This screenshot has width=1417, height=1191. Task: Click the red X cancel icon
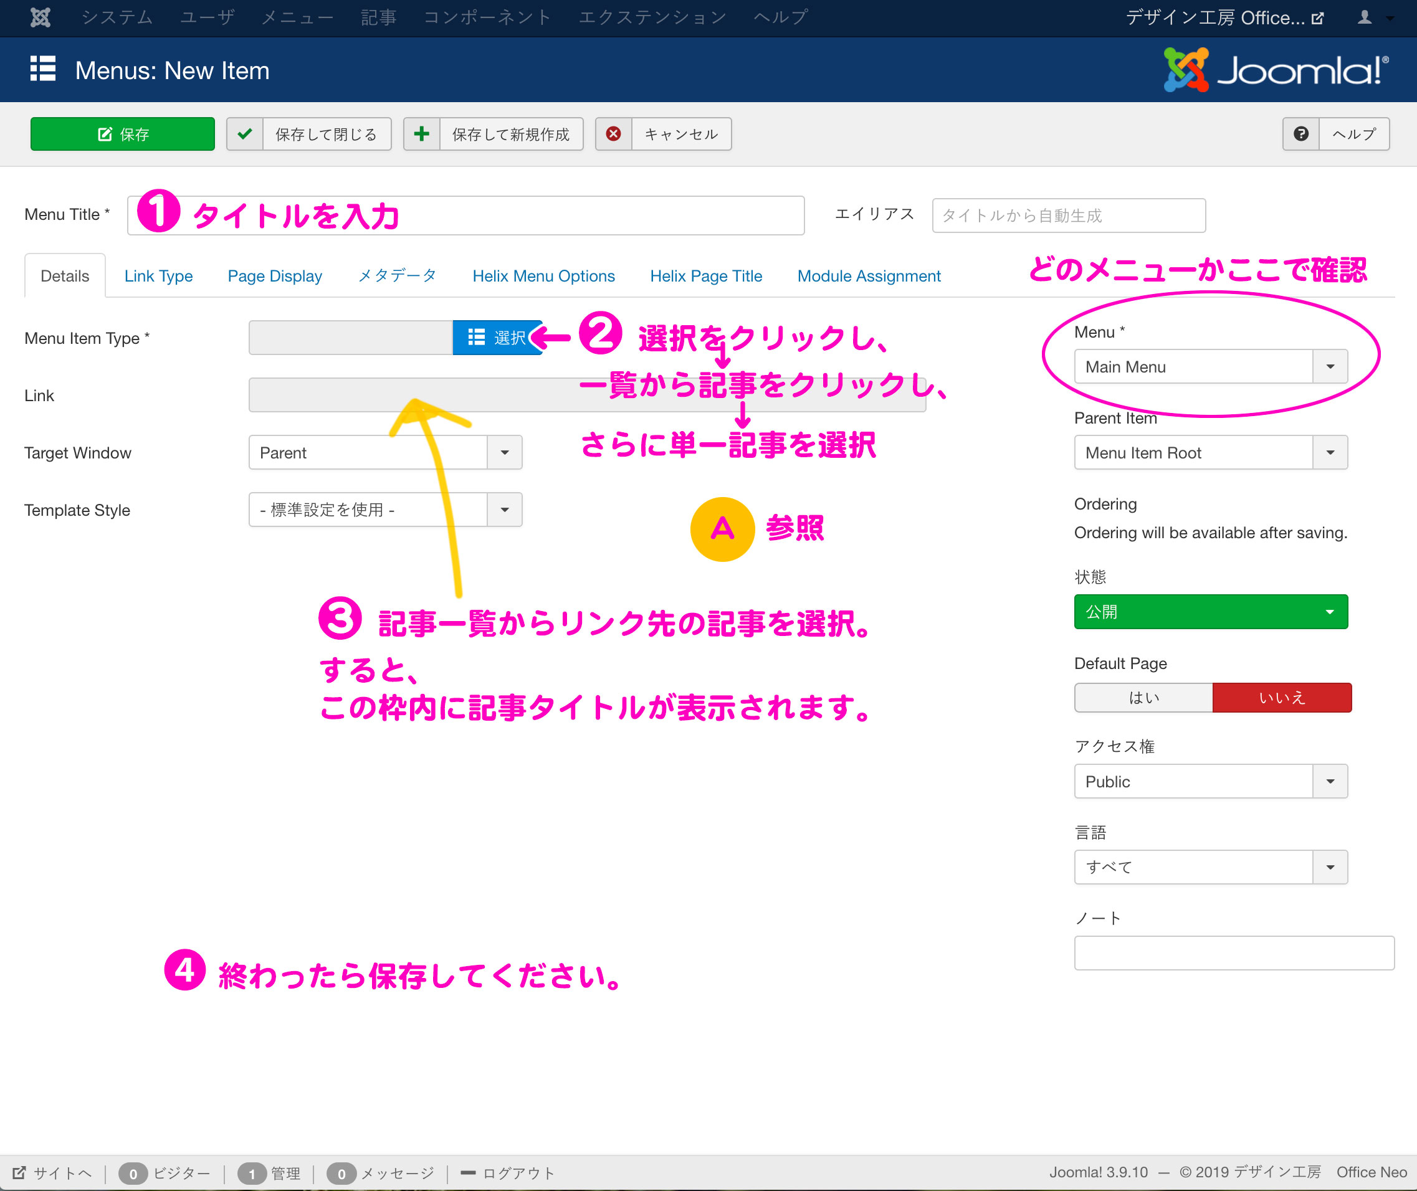613,134
